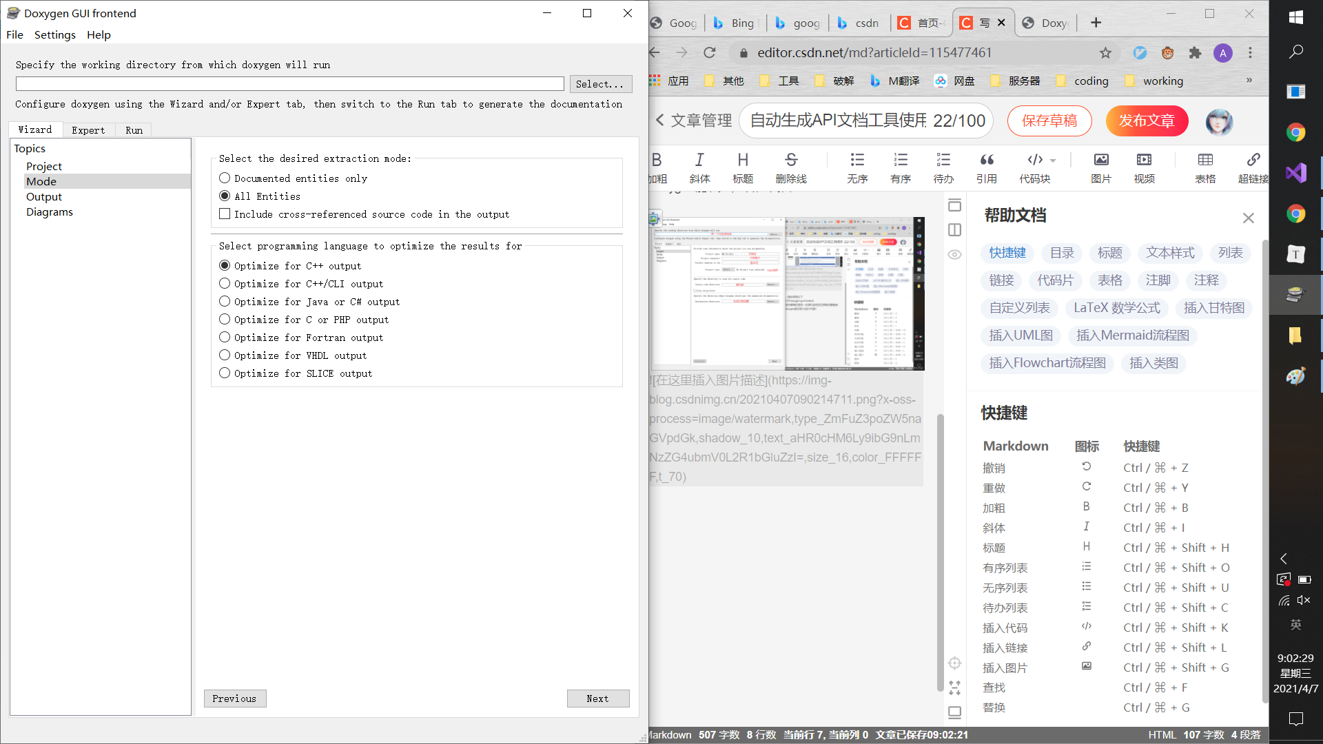Select Documented entities only option
Viewport: 1323px width, 744px height.
click(x=225, y=178)
